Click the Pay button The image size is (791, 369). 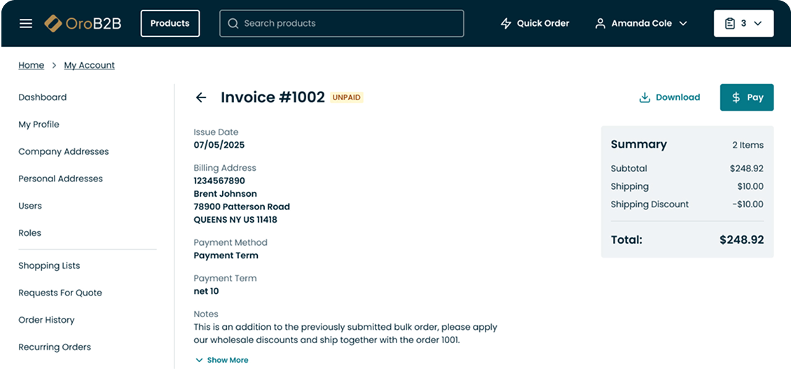pos(747,97)
